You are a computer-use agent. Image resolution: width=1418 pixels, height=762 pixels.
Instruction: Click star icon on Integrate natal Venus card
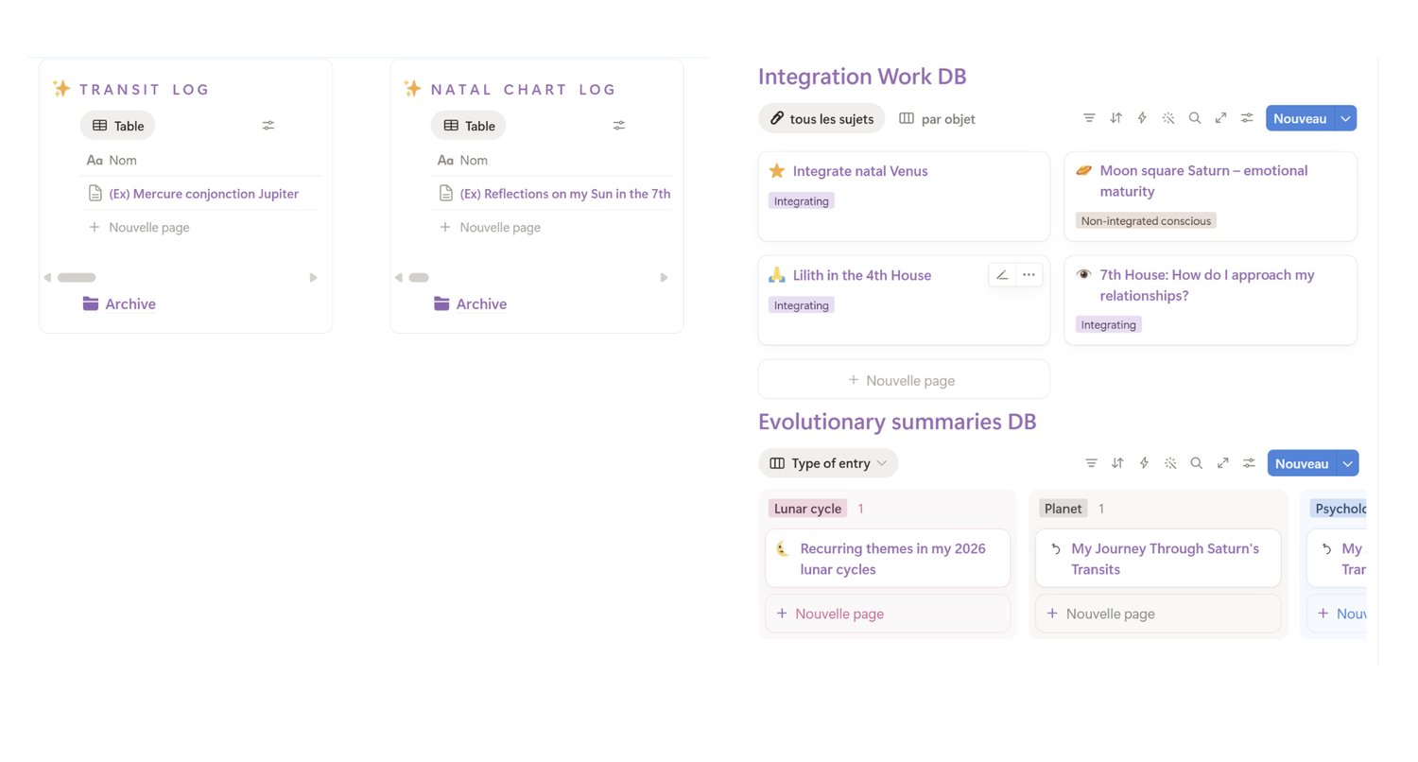[777, 171]
